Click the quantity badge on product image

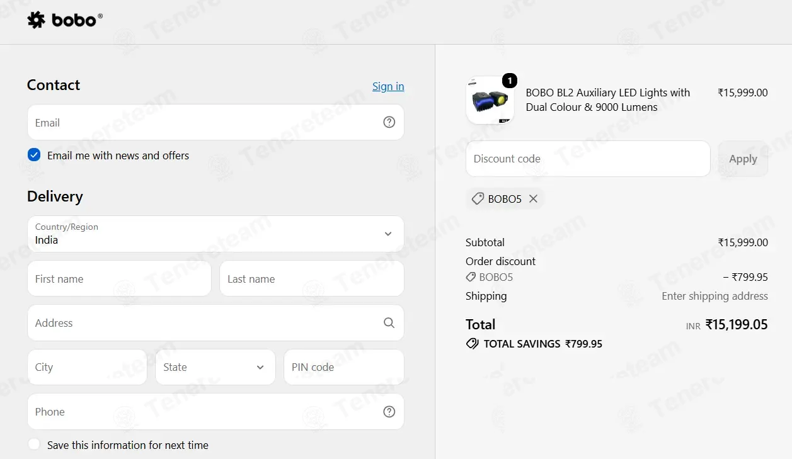click(x=510, y=81)
